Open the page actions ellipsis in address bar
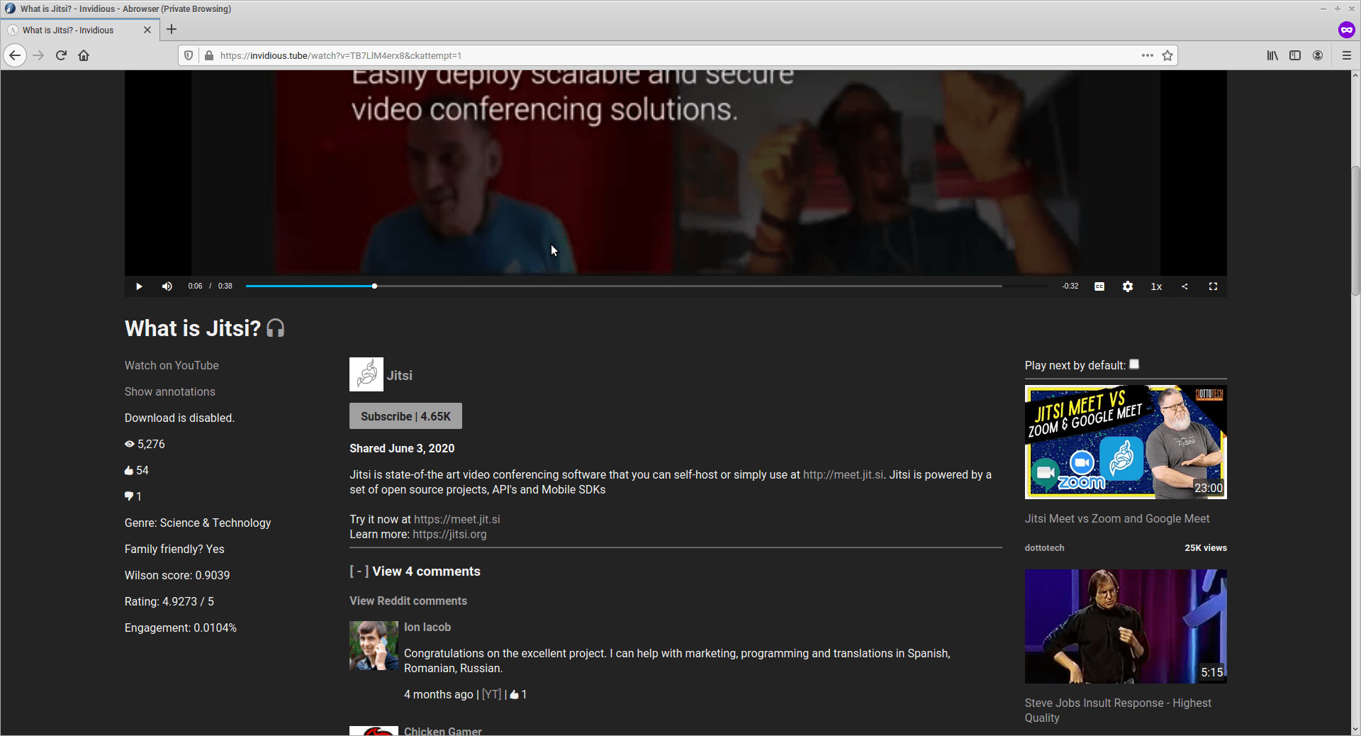 1148,55
